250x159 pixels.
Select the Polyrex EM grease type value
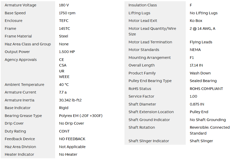click(81, 116)
